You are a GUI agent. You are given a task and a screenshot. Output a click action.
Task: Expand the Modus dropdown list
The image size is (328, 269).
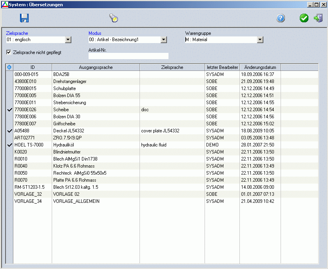pos(164,40)
